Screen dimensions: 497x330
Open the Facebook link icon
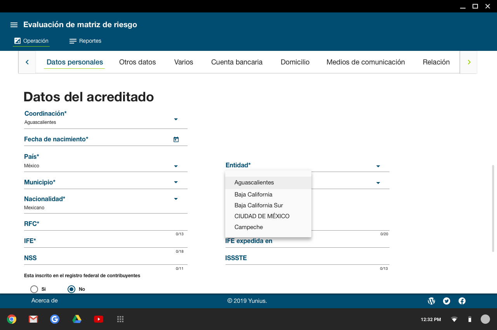tap(462, 301)
